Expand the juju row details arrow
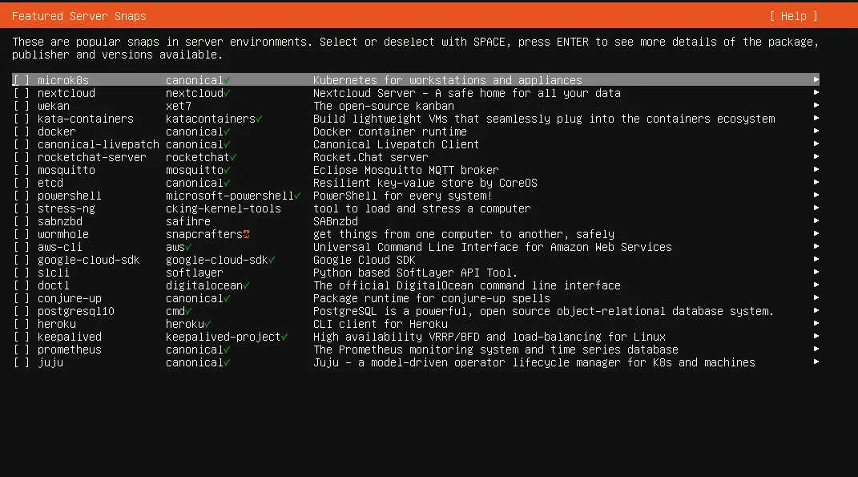Image resolution: width=858 pixels, height=477 pixels. [816, 362]
